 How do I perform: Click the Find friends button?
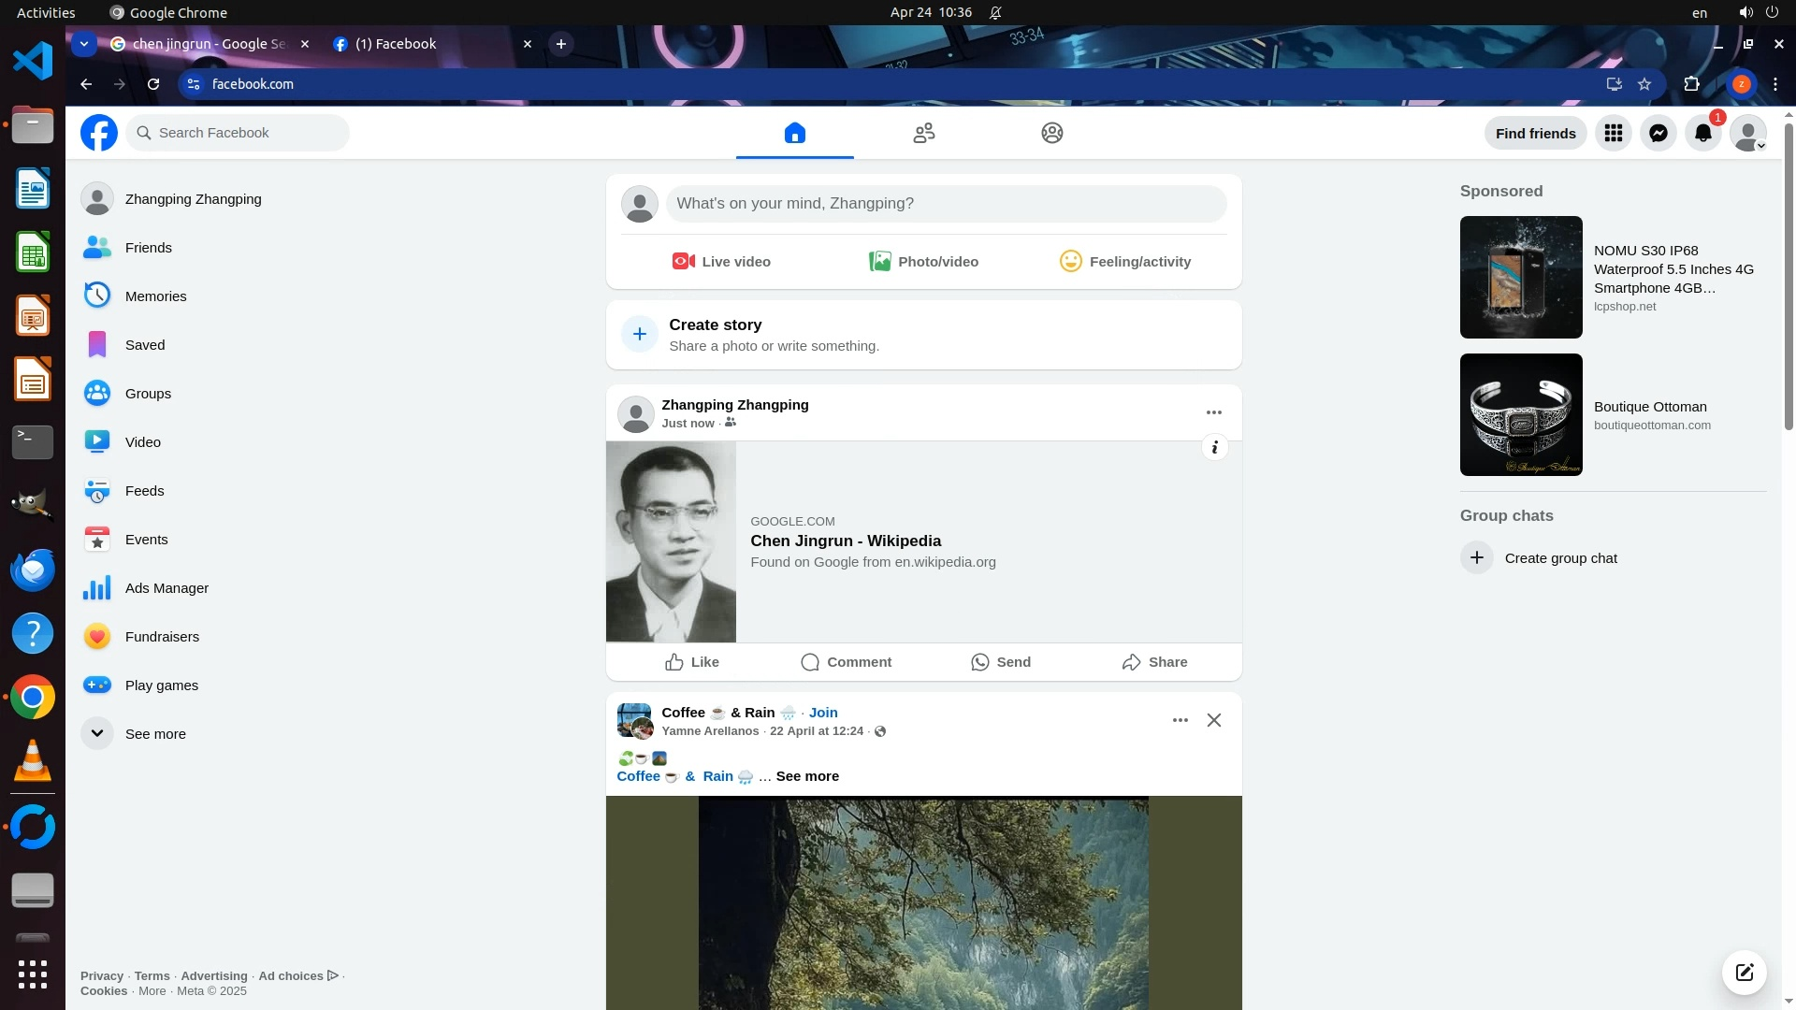1535,133
